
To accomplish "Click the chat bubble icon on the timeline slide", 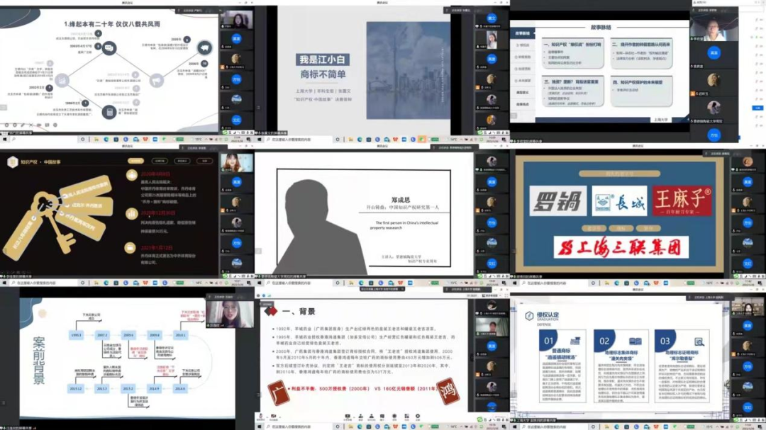I will 111,47.
